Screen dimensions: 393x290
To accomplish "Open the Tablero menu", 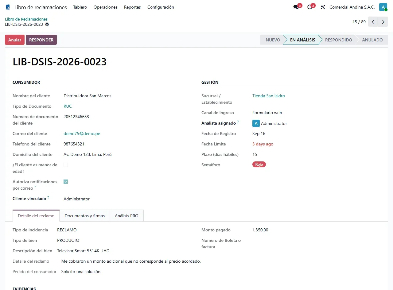I will pyautogui.click(x=80, y=7).
